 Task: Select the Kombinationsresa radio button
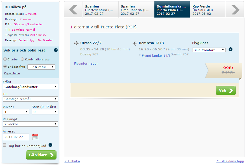click(x=22, y=59)
